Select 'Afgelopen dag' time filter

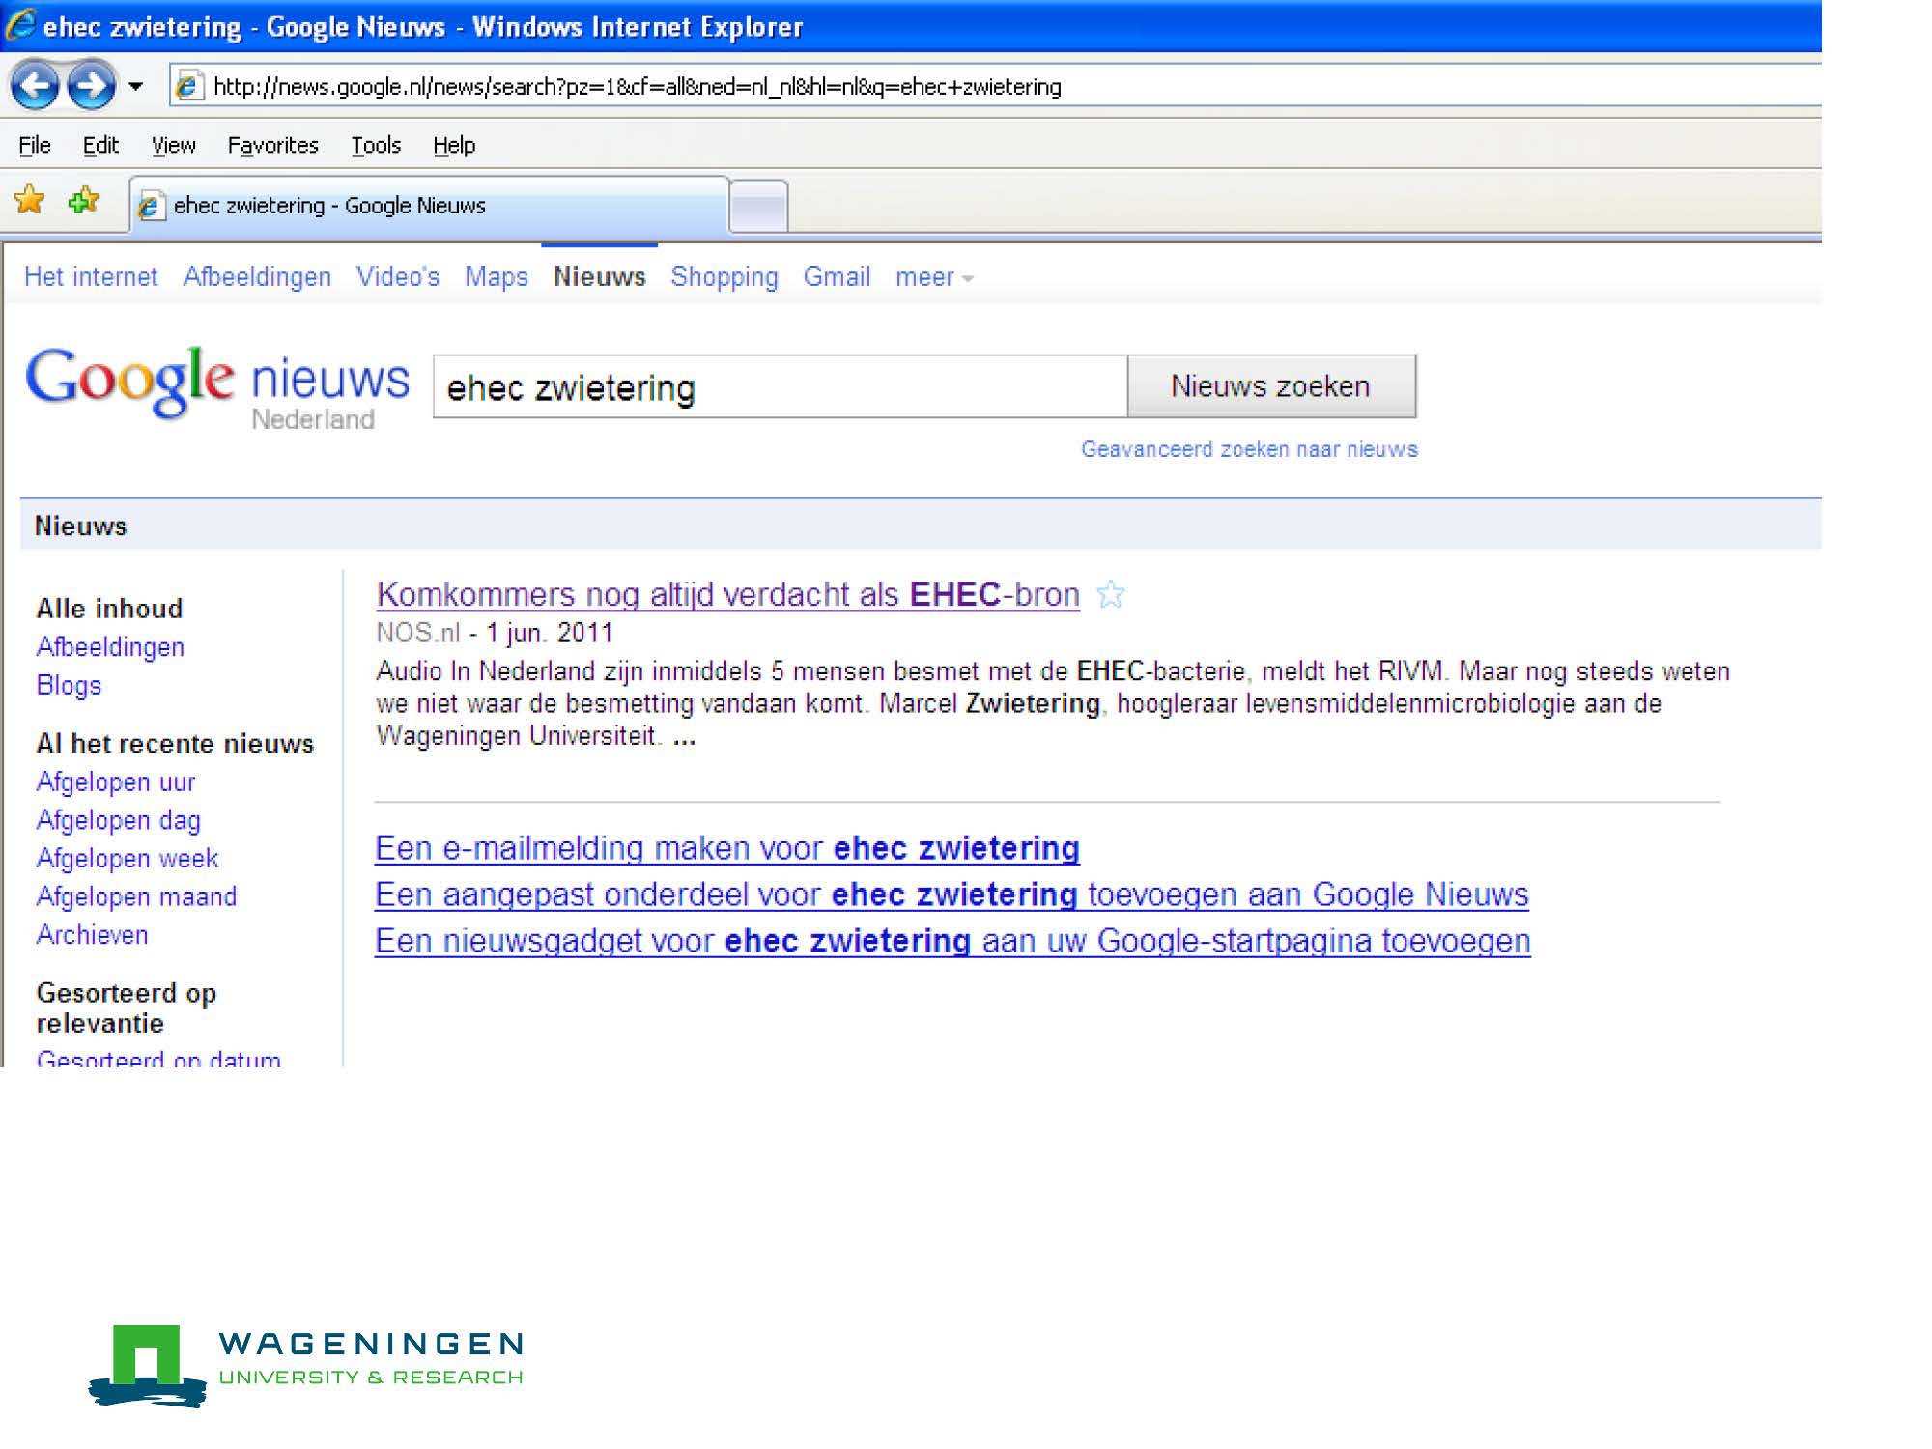click(119, 820)
